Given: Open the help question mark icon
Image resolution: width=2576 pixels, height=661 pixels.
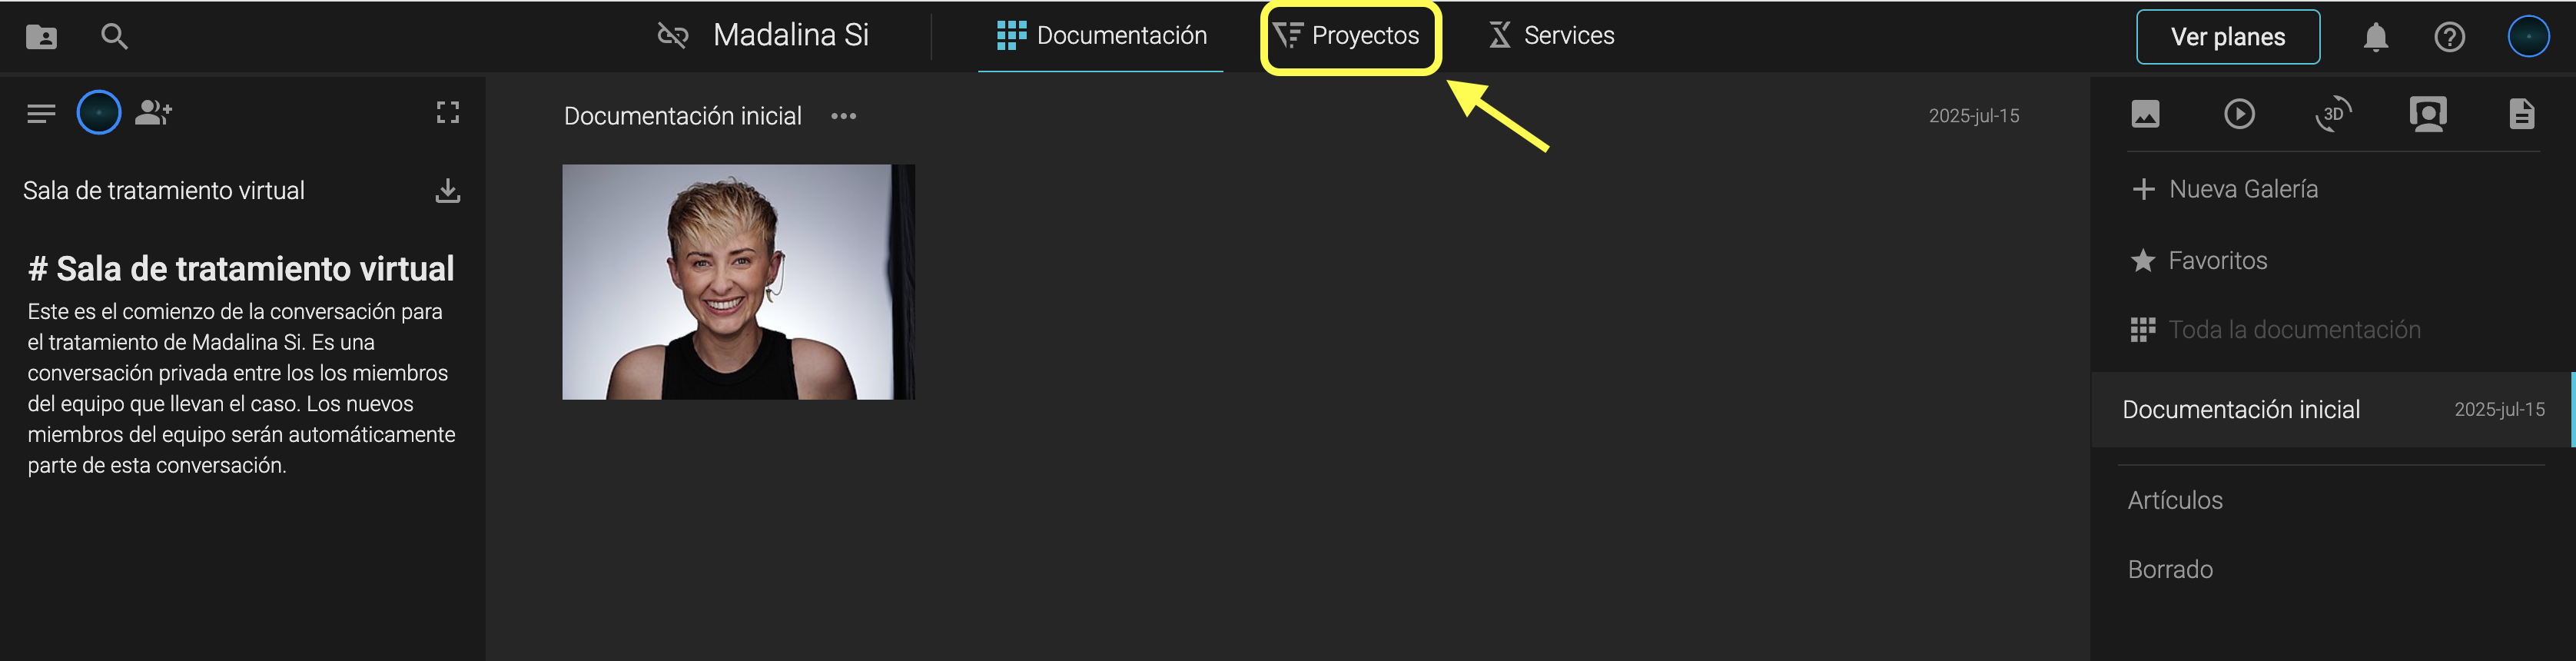Looking at the screenshot, I should [x=2449, y=37].
